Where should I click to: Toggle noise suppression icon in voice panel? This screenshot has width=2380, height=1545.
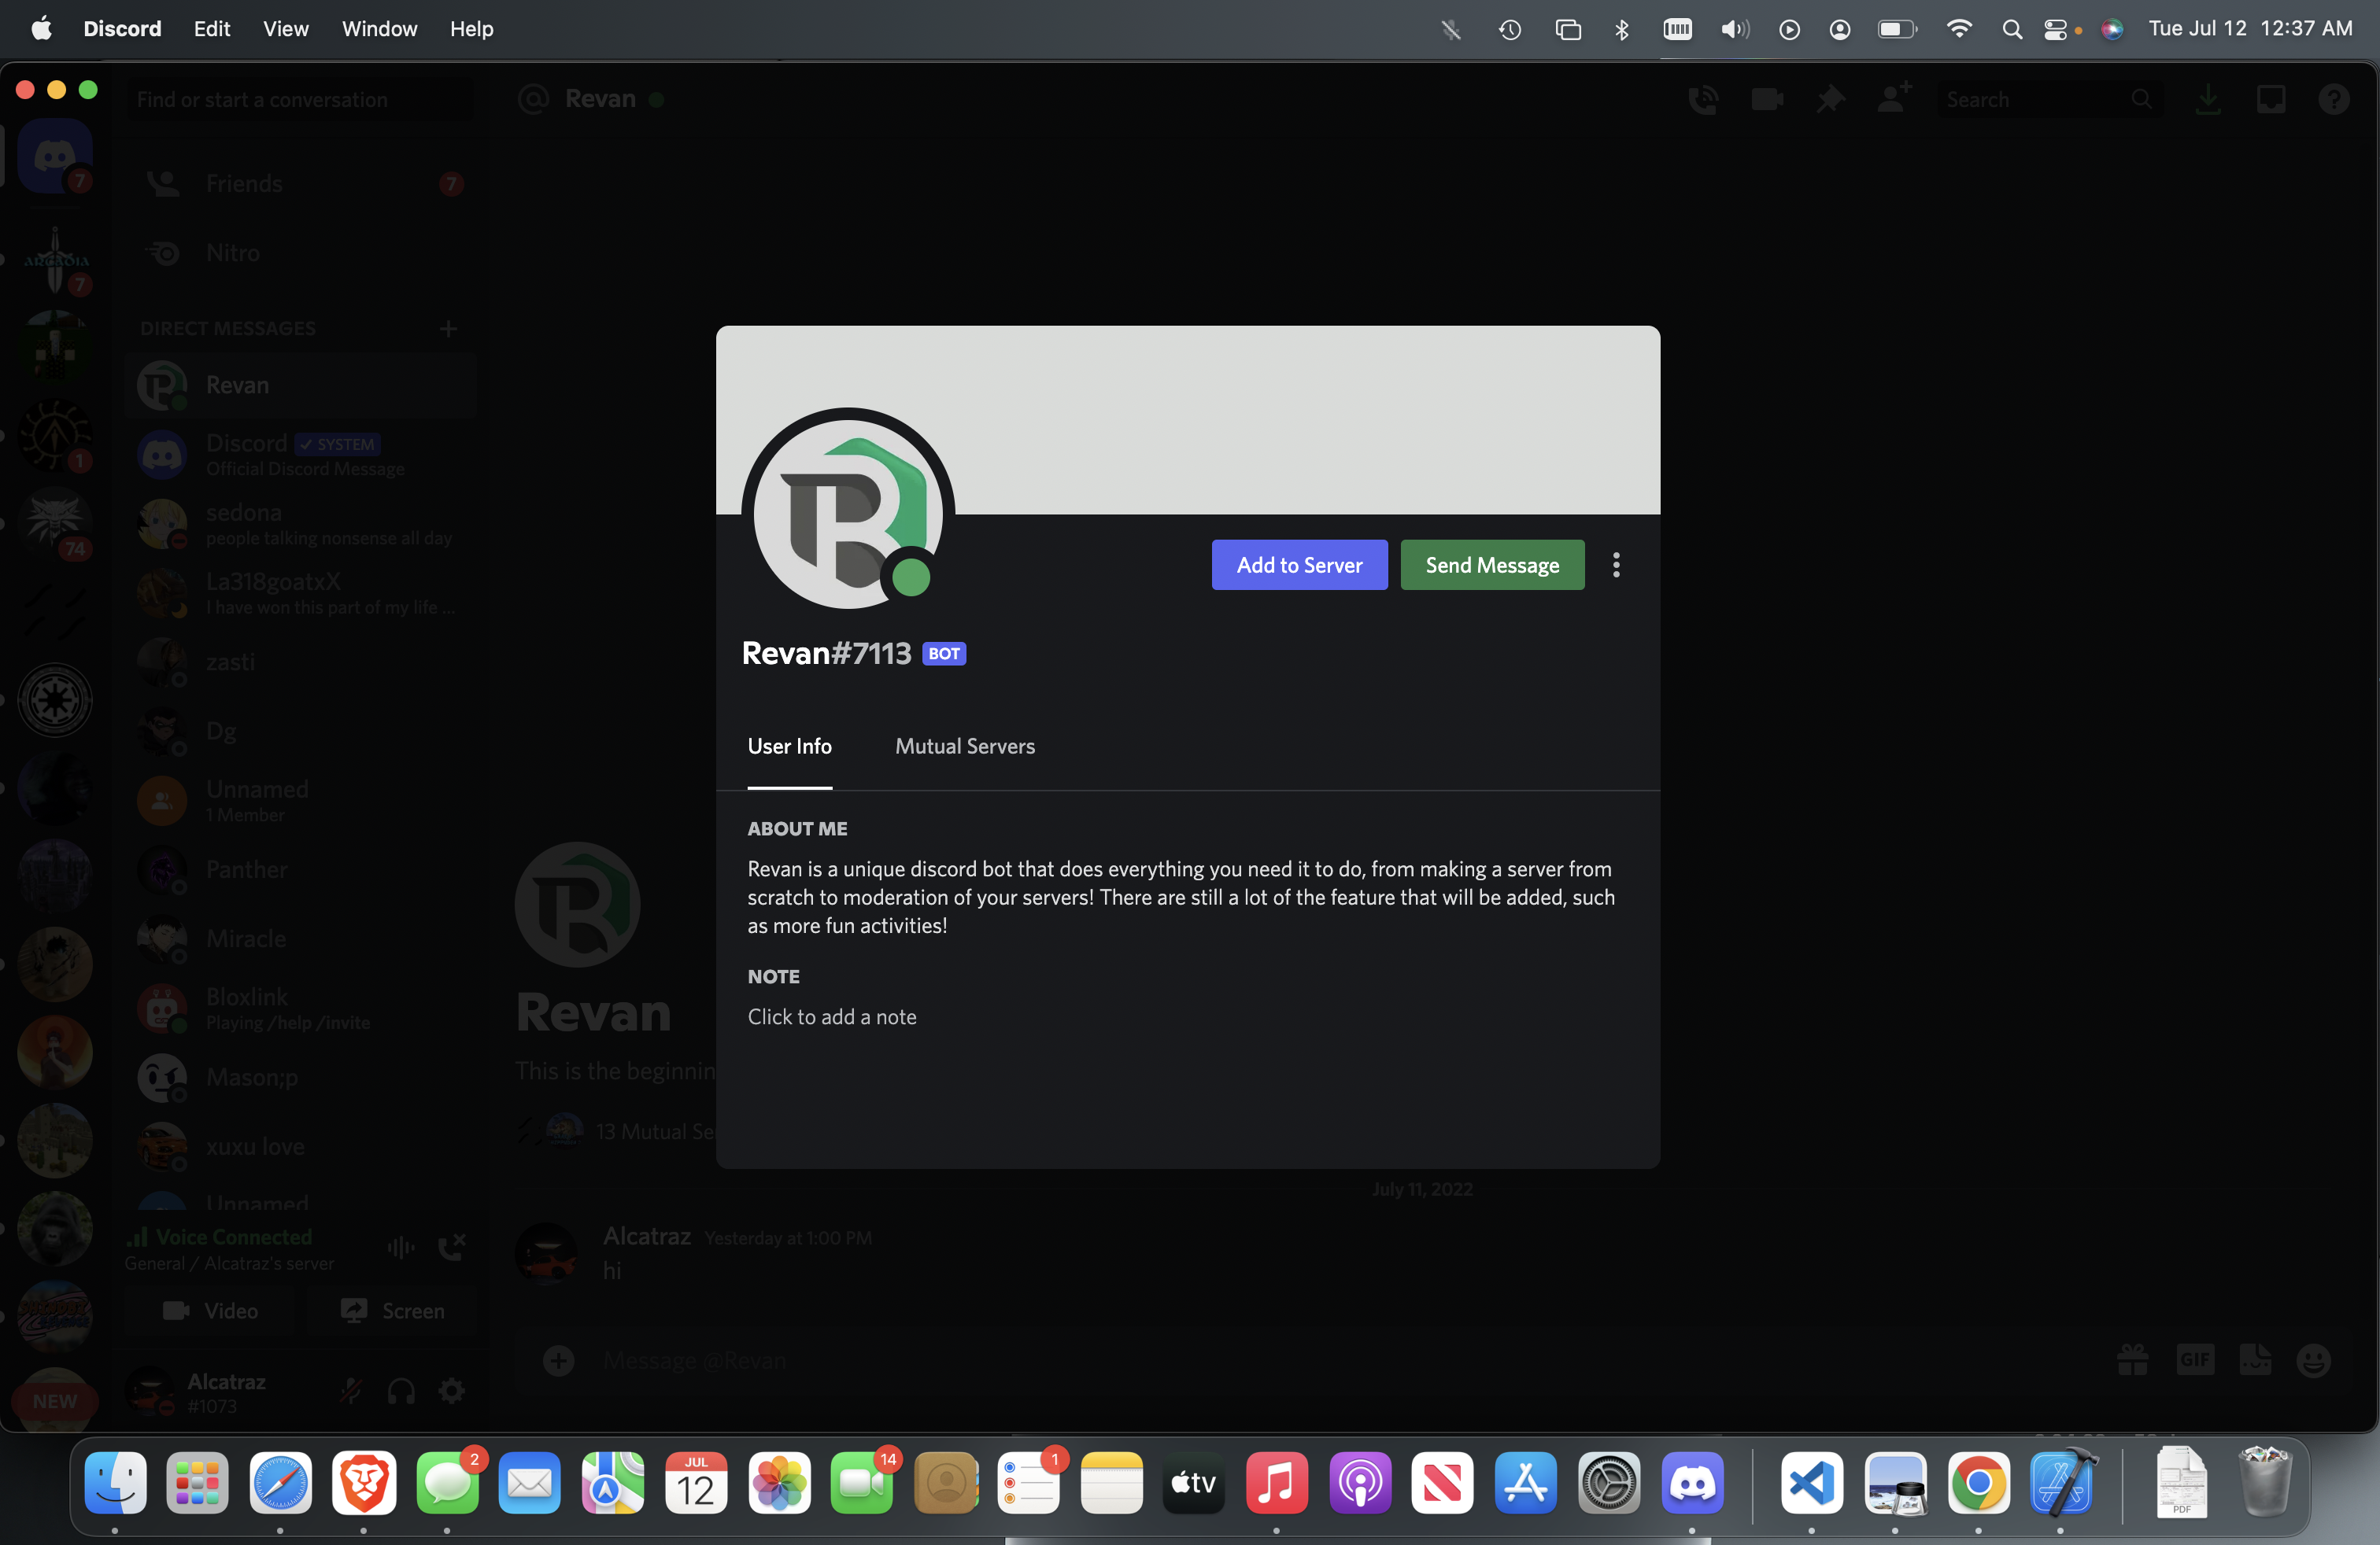[400, 1246]
